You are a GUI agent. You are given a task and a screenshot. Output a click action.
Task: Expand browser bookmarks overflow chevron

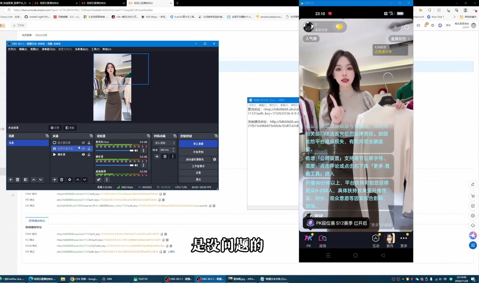455,17
